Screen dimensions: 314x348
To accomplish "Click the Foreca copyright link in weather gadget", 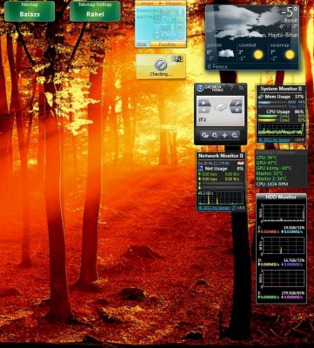I will (217, 67).
